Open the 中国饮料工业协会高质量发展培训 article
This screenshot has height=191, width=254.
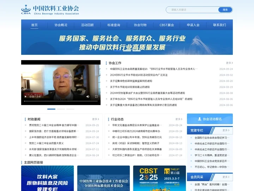154,69
